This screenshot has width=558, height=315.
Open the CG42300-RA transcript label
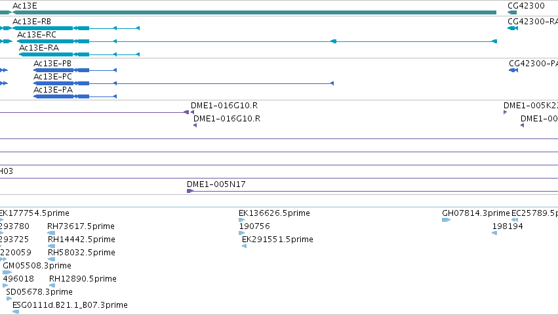click(x=532, y=22)
